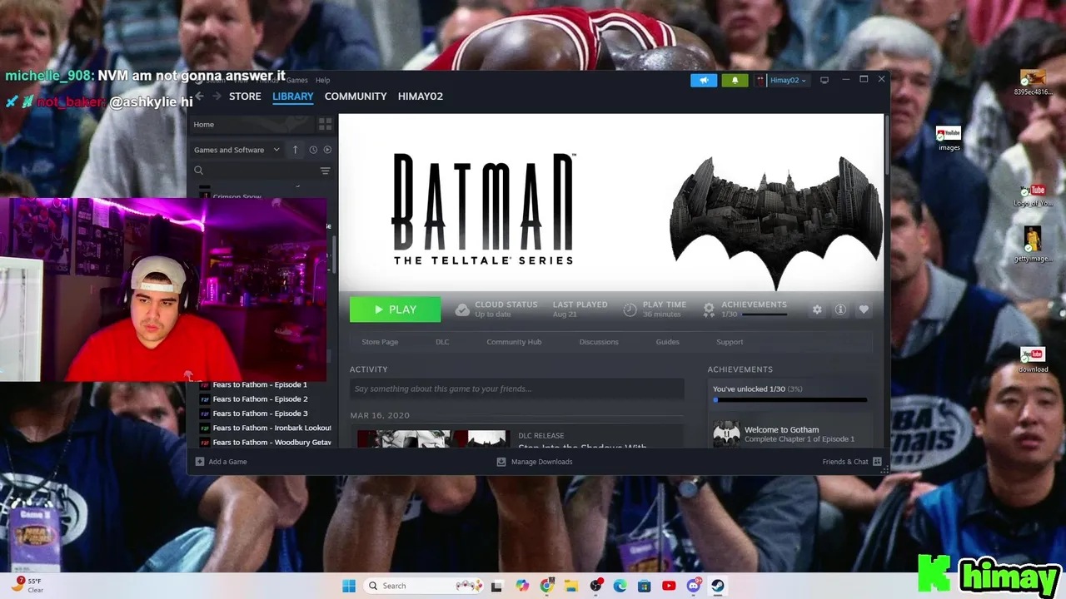
Task: Sort library by recent activity clock icon
Action: click(x=313, y=150)
